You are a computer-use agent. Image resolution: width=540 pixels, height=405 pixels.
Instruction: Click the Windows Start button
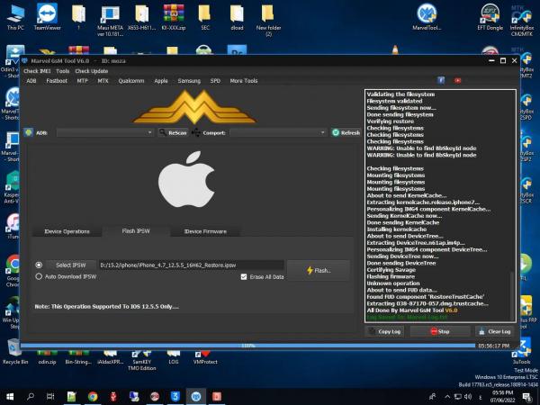[10, 397]
